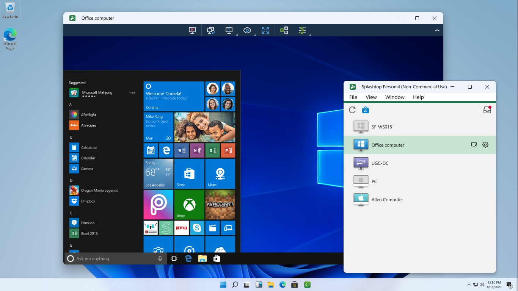The width and height of the screenshot is (518, 291).
Task: Open the inbox with notification badge
Action: click(x=487, y=110)
